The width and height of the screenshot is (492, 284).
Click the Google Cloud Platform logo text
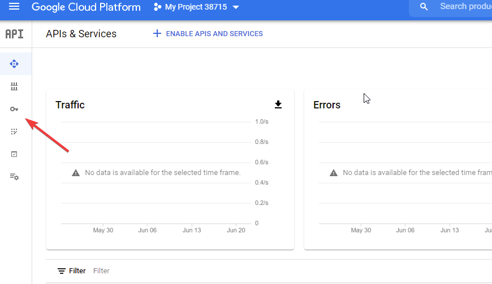click(86, 7)
